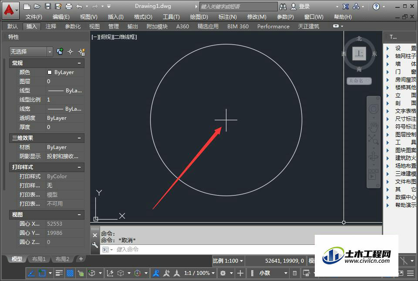Open the 小数 units dropdown

tap(273, 273)
